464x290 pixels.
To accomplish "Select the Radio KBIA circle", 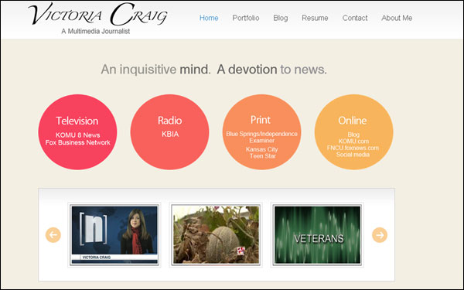I will click(x=170, y=132).
